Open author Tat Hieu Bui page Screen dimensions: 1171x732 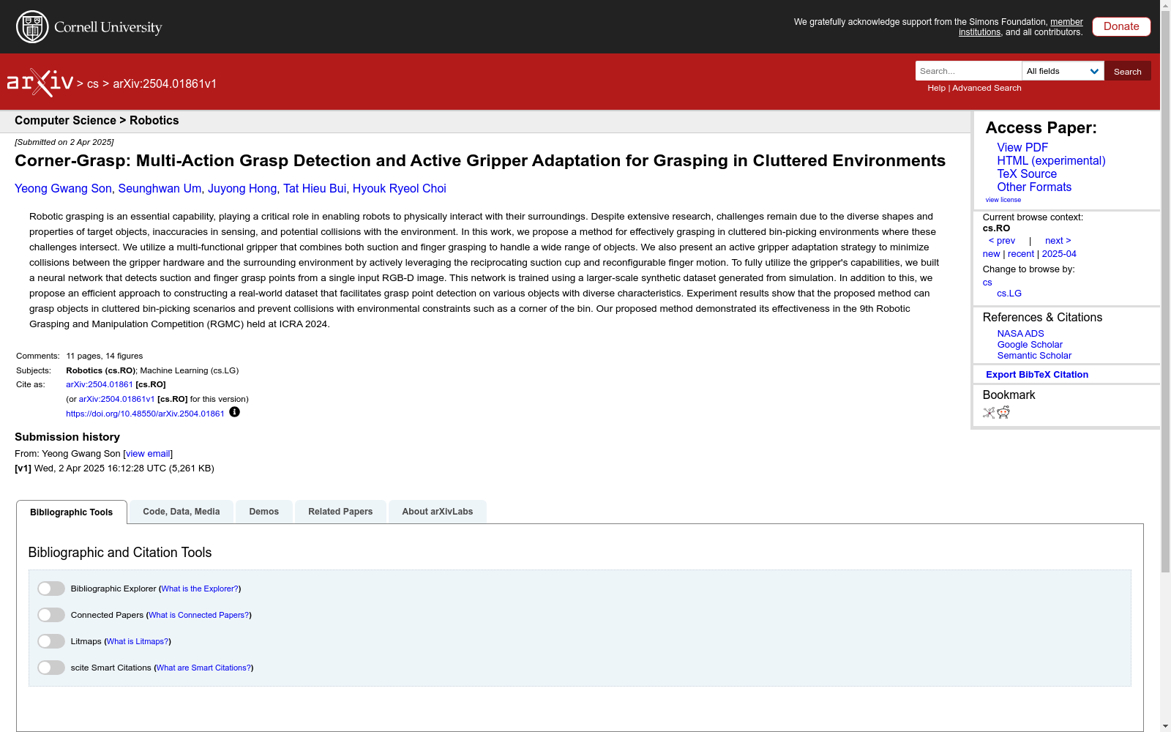(315, 189)
